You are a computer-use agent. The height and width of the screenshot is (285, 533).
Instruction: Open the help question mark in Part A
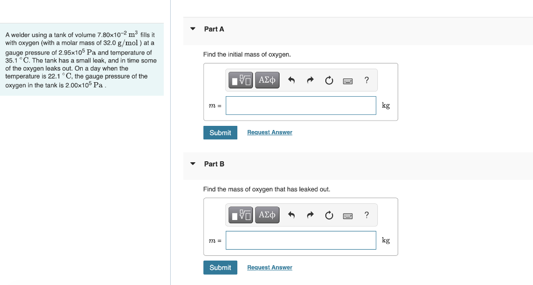tap(366, 80)
